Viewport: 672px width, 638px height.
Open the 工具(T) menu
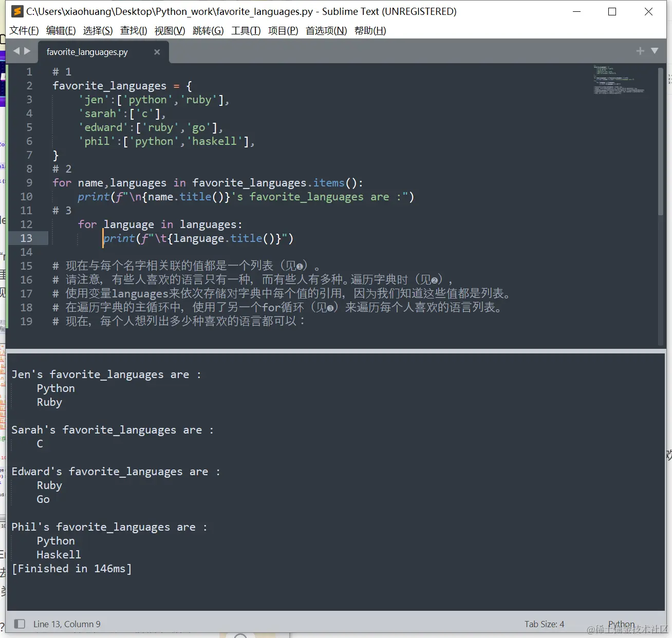pyautogui.click(x=246, y=31)
